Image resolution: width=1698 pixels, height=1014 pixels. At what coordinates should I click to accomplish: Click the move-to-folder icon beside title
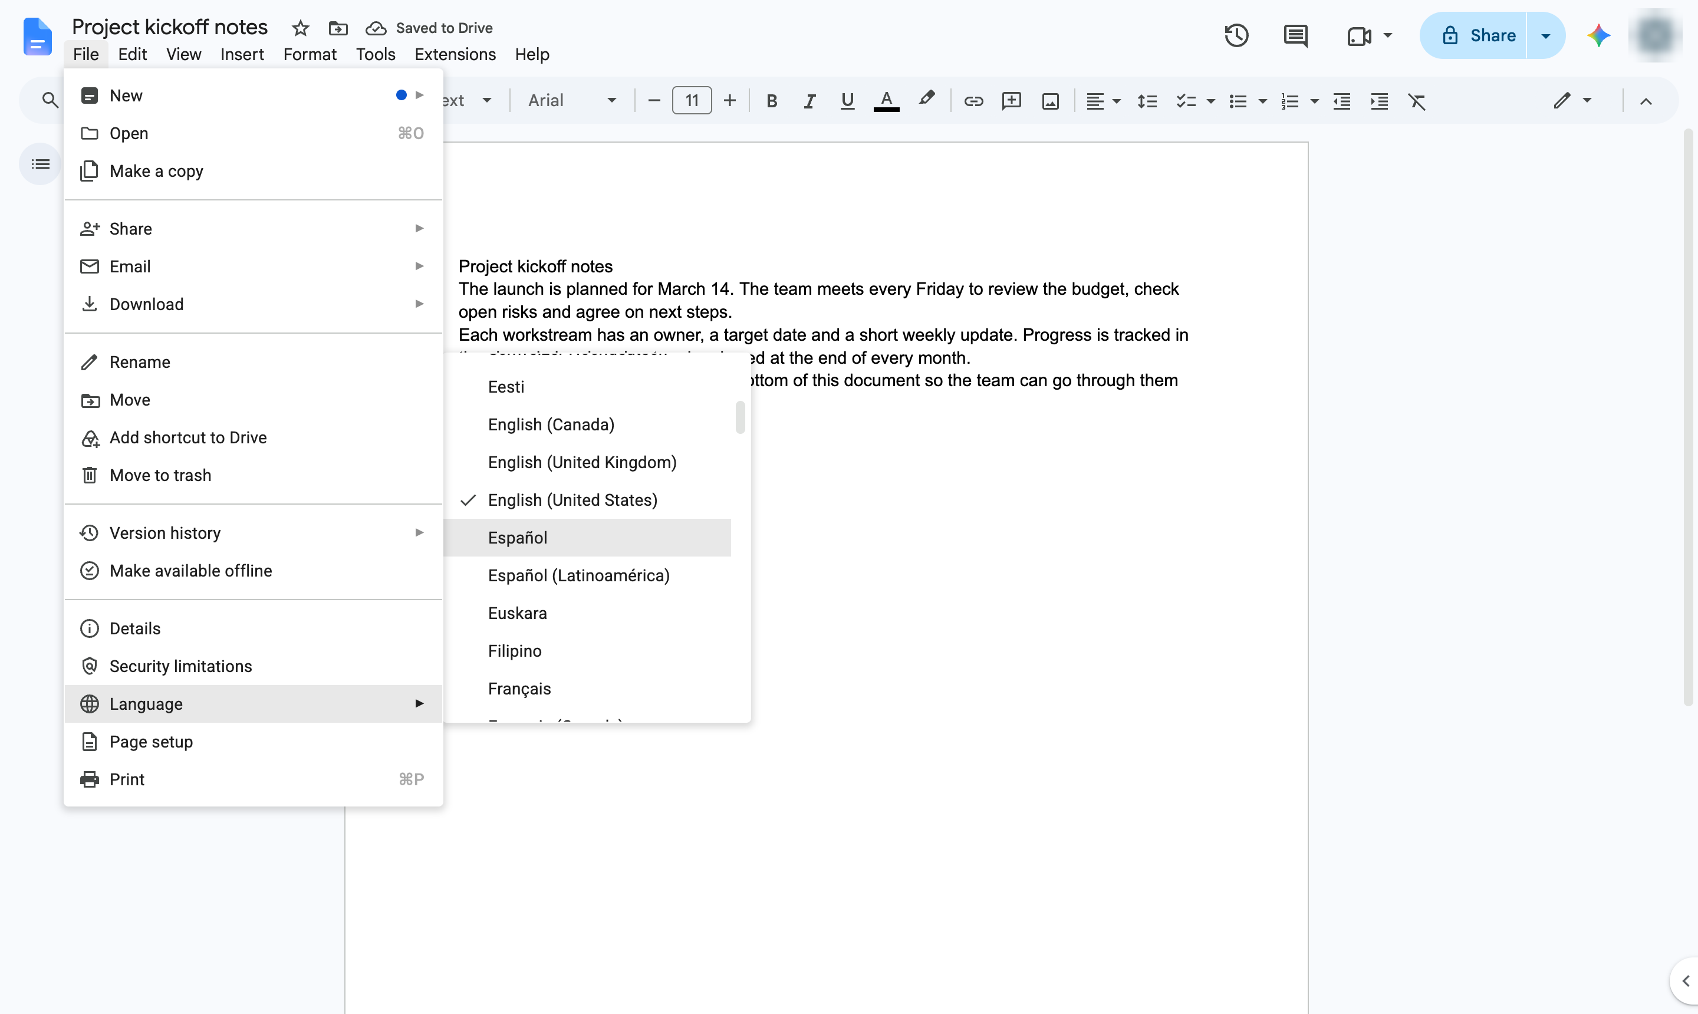click(x=338, y=28)
